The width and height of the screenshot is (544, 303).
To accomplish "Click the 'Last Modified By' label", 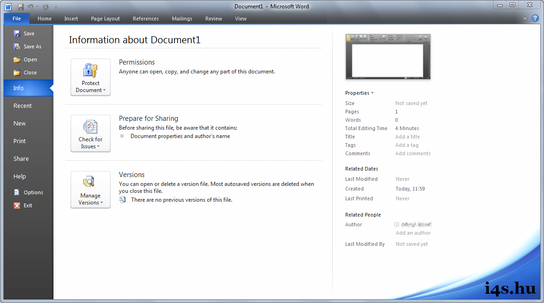I will [365, 244].
